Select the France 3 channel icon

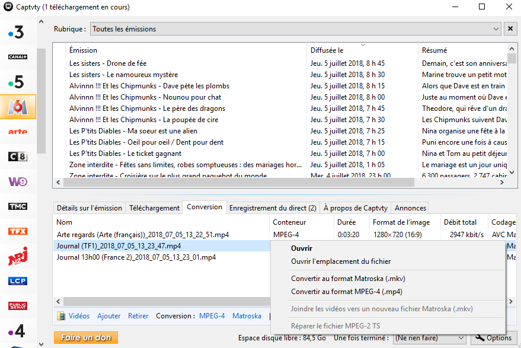pos(17,33)
